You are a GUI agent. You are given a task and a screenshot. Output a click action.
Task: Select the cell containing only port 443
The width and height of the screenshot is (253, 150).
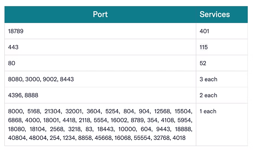tap(13, 47)
